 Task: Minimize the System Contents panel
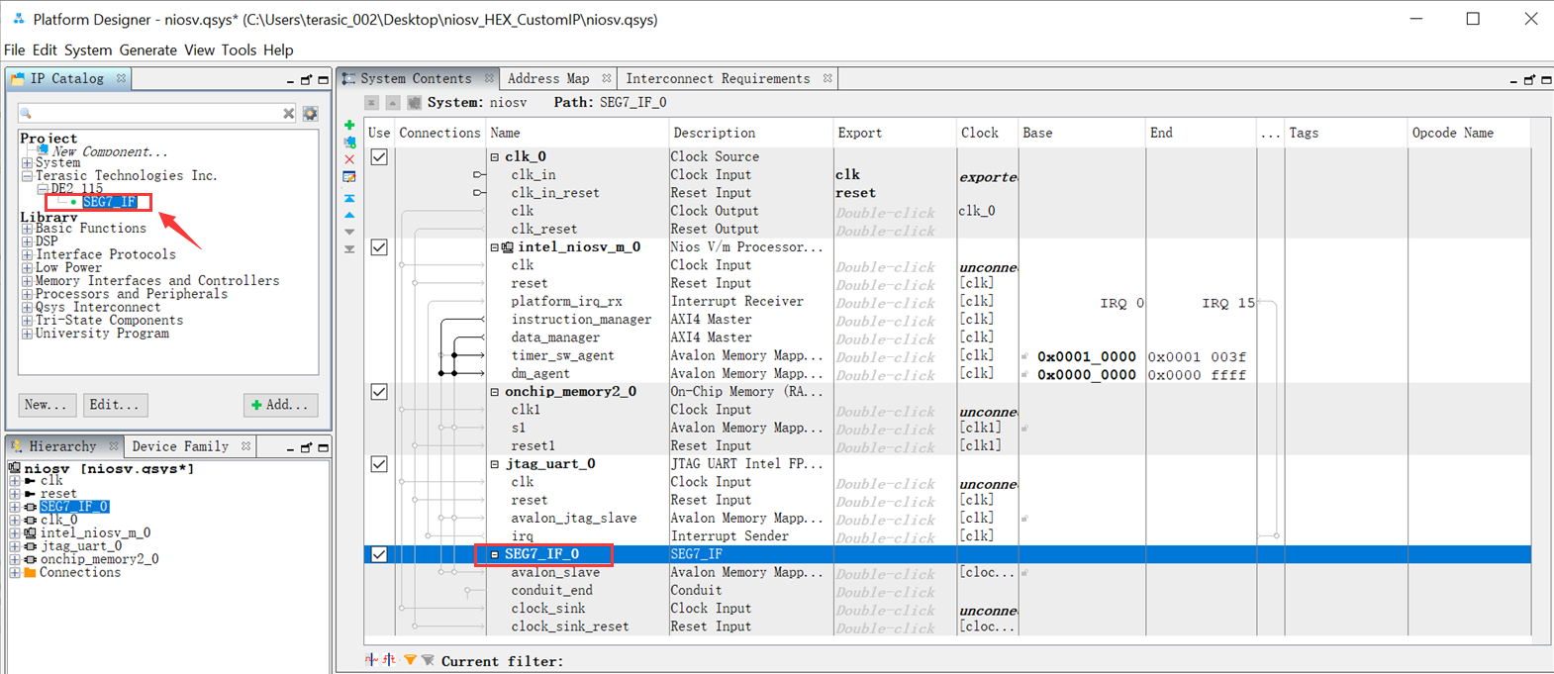(1513, 80)
